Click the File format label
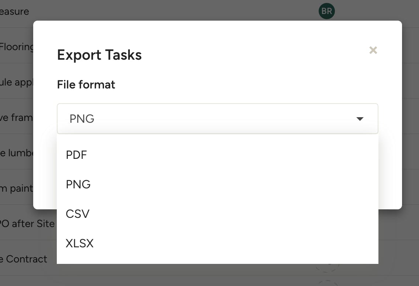Viewport: 419px width, 286px height. tap(86, 85)
